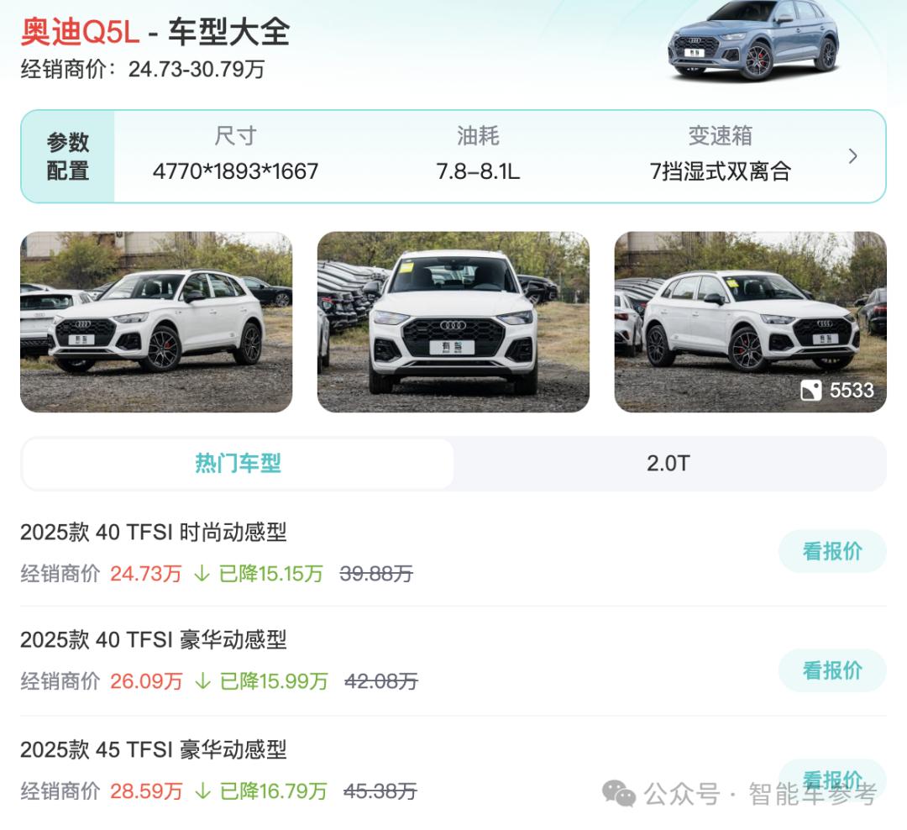Open the right-angle white Audi photo

(750, 322)
